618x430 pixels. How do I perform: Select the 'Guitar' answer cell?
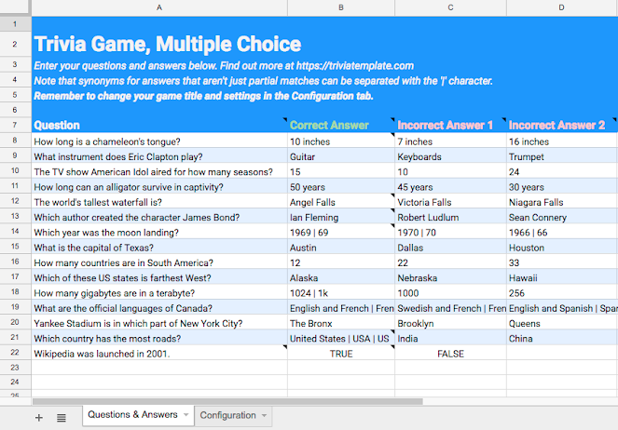[x=341, y=156]
